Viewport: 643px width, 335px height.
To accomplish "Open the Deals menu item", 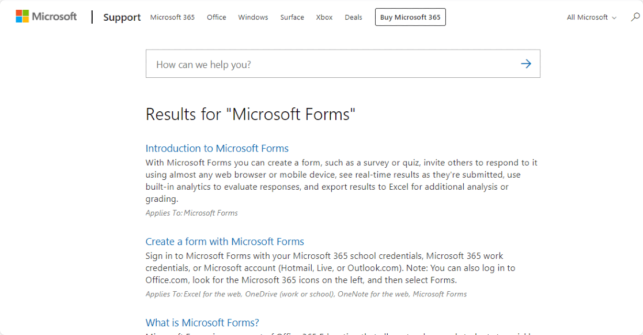I will click(x=353, y=17).
